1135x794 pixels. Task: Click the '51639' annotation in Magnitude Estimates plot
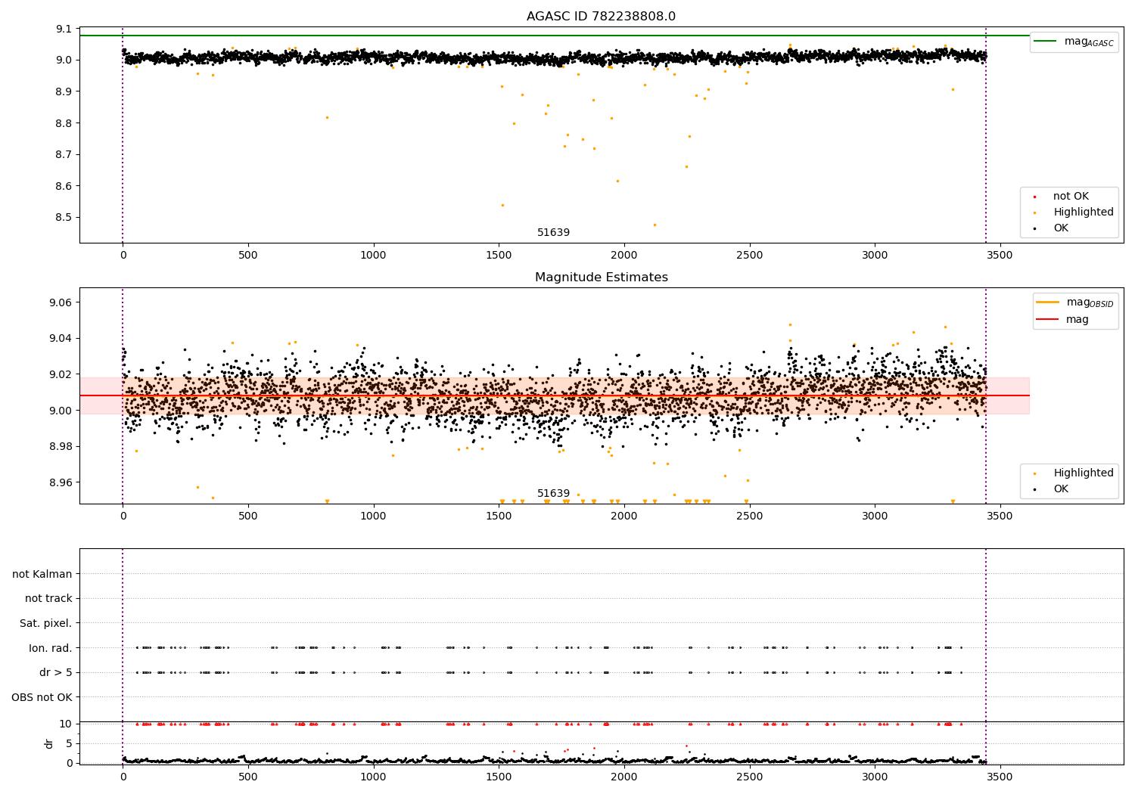coord(553,494)
